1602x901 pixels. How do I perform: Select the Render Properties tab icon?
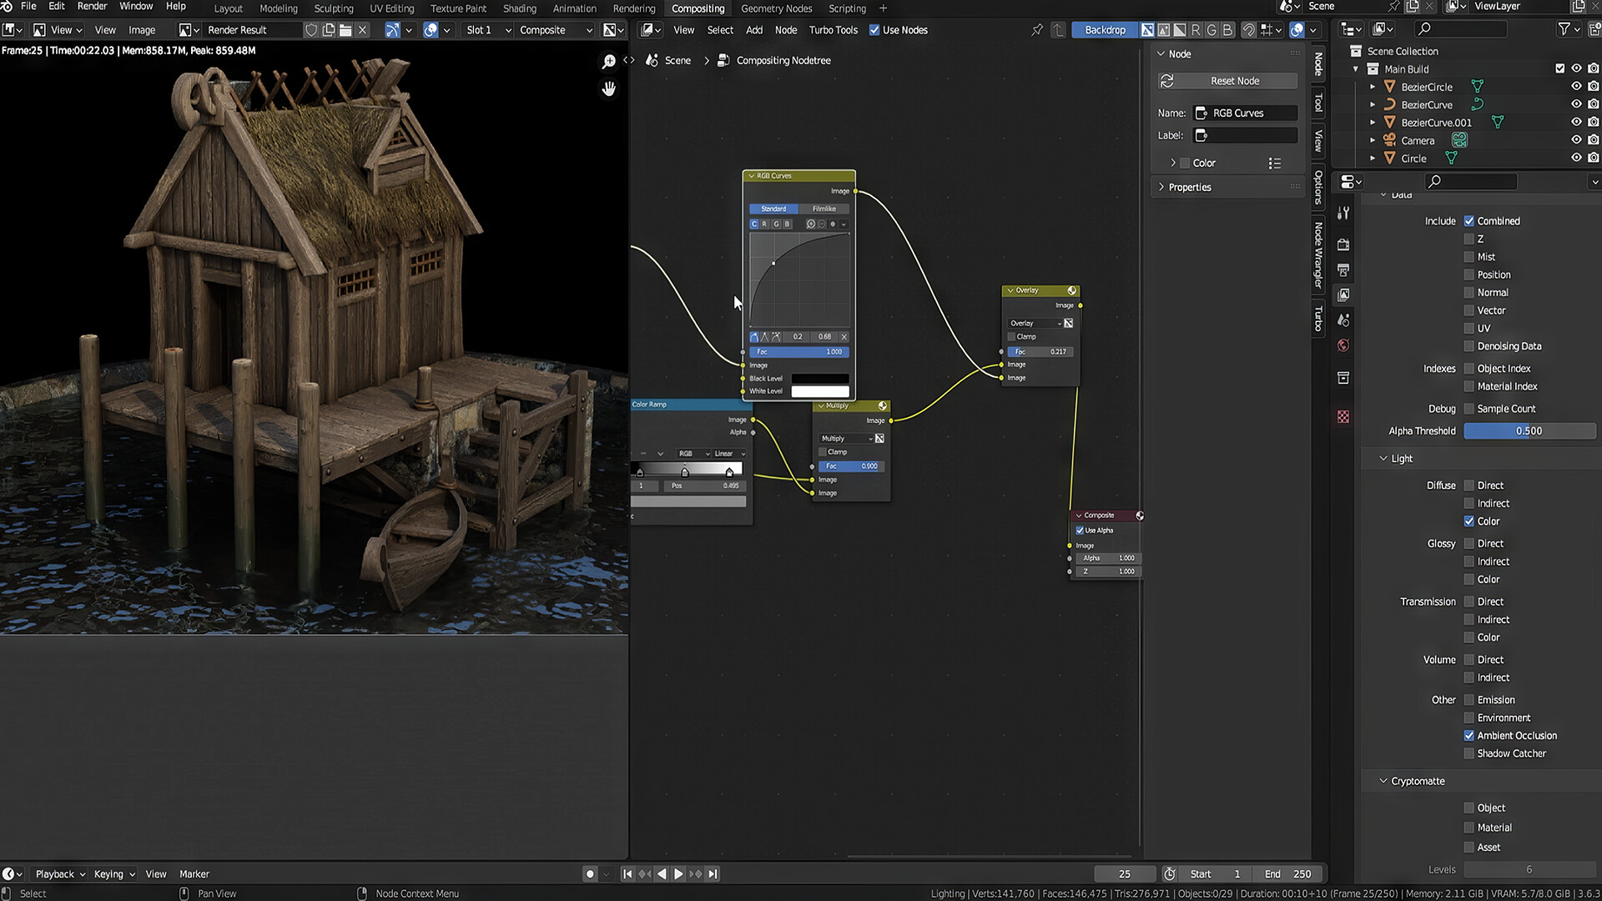pyautogui.click(x=1343, y=244)
